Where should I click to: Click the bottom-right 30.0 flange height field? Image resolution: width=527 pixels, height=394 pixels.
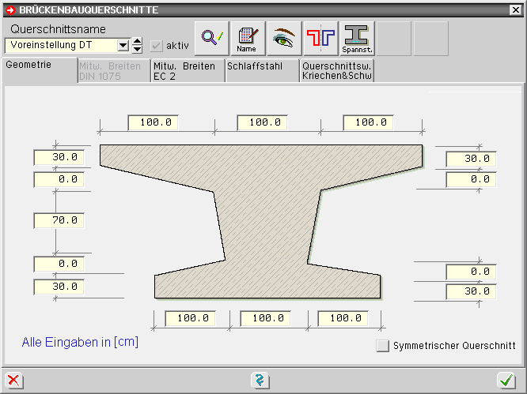click(470, 291)
